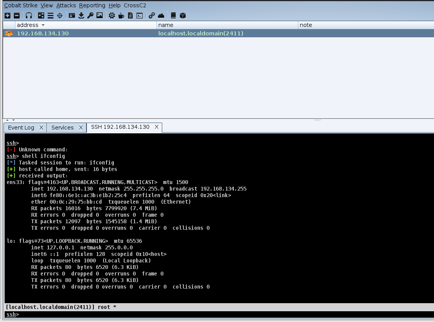The image size is (434, 322).
Task: Open the Reporting menu
Action: [x=92, y=5]
